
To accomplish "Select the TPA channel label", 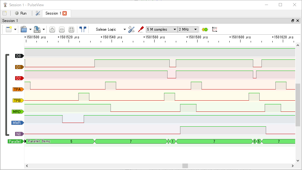I will click(18, 89).
